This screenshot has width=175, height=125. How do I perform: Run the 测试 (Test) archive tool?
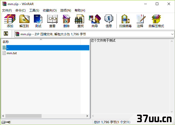click(38, 21)
